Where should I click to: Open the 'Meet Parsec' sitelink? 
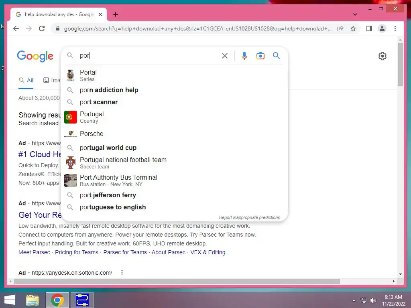(34, 252)
